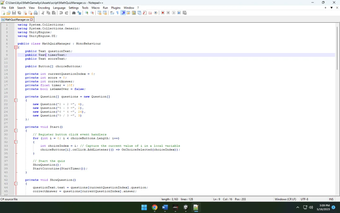
Task: Collapse the Start() method fold at line 29
Action: tap(16, 130)
